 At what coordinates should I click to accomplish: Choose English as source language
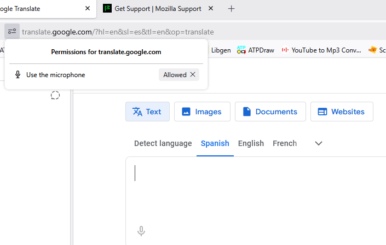coord(251,143)
